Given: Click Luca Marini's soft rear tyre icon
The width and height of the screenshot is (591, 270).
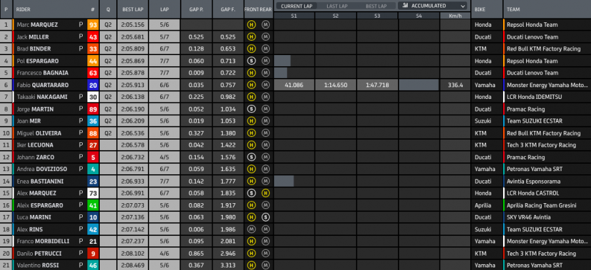Looking at the screenshot, I should coord(265,217).
